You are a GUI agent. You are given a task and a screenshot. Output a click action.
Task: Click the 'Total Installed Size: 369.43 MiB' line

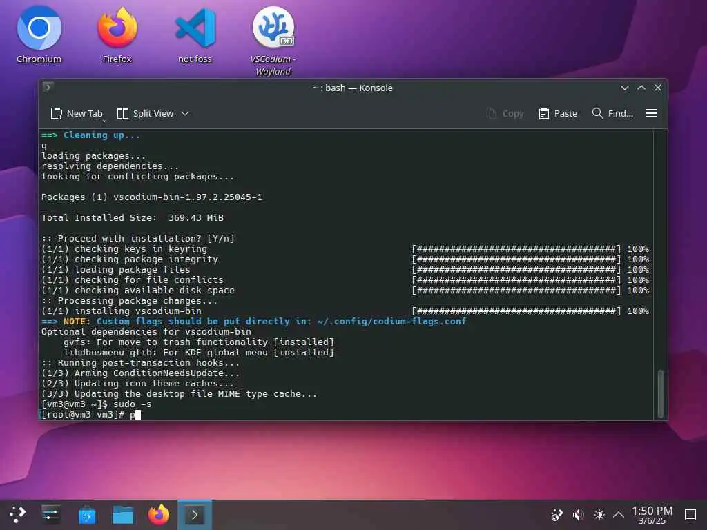click(x=132, y=217)
